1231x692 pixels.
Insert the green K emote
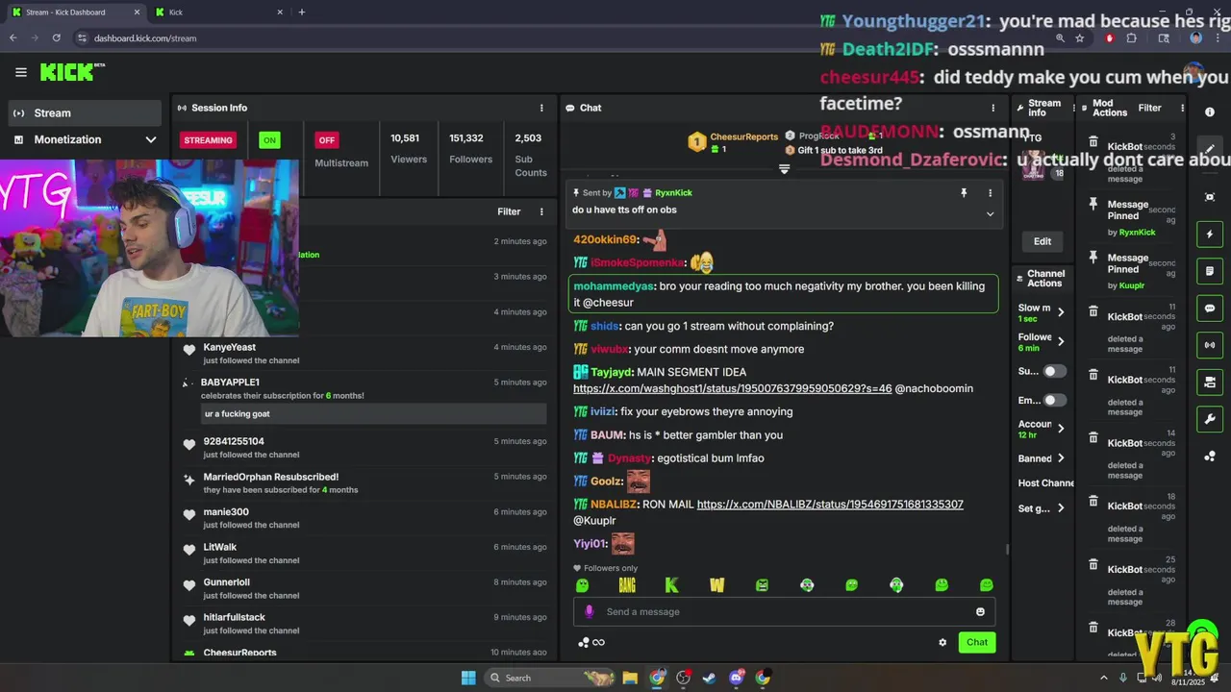coord(671,584)
